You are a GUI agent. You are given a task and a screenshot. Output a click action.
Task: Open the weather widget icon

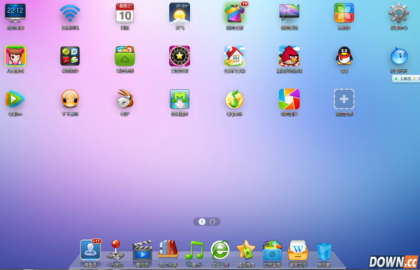click(x=180, y=14)
